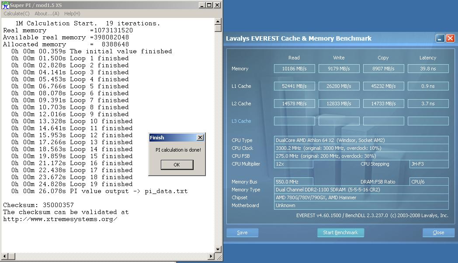
Task: Click the L2 Cache Write value 12833 MB/s
Action: coord(339,104)
